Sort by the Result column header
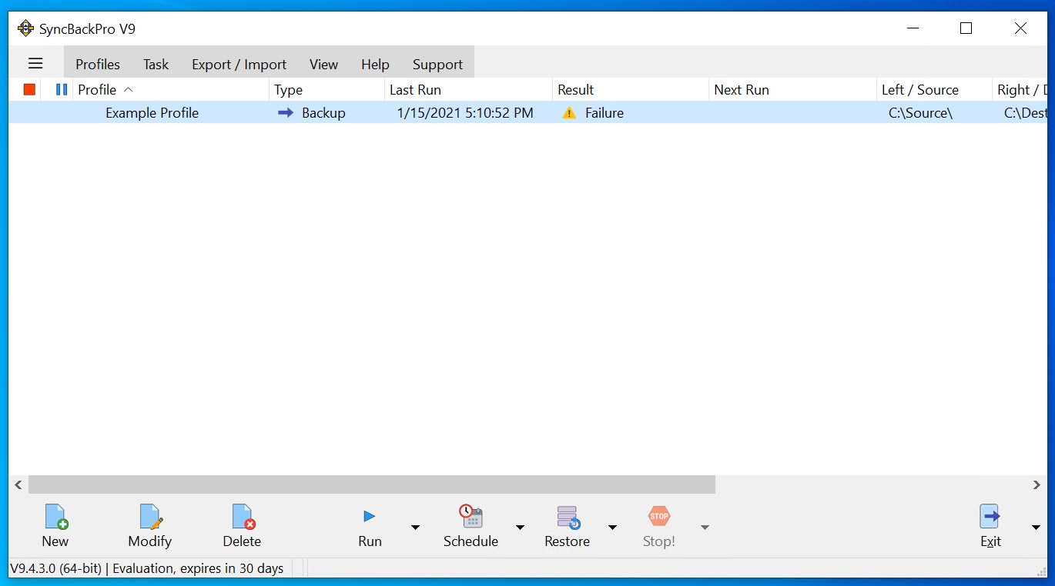1055x586 pixels. coord(631,90)
